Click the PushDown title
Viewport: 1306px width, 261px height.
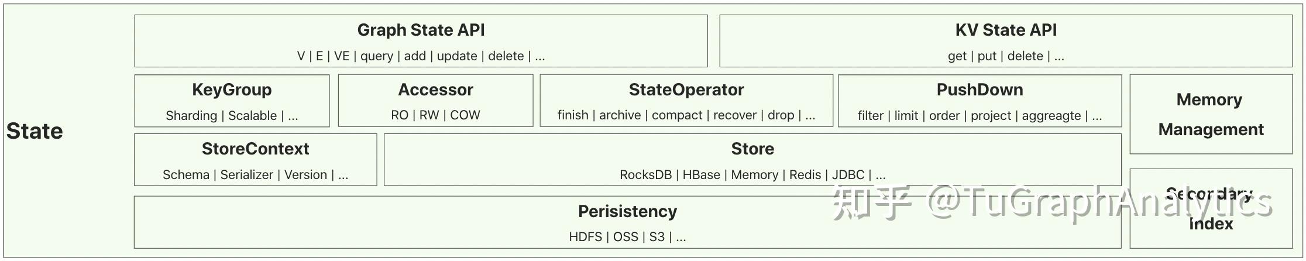tap(979, 90)
